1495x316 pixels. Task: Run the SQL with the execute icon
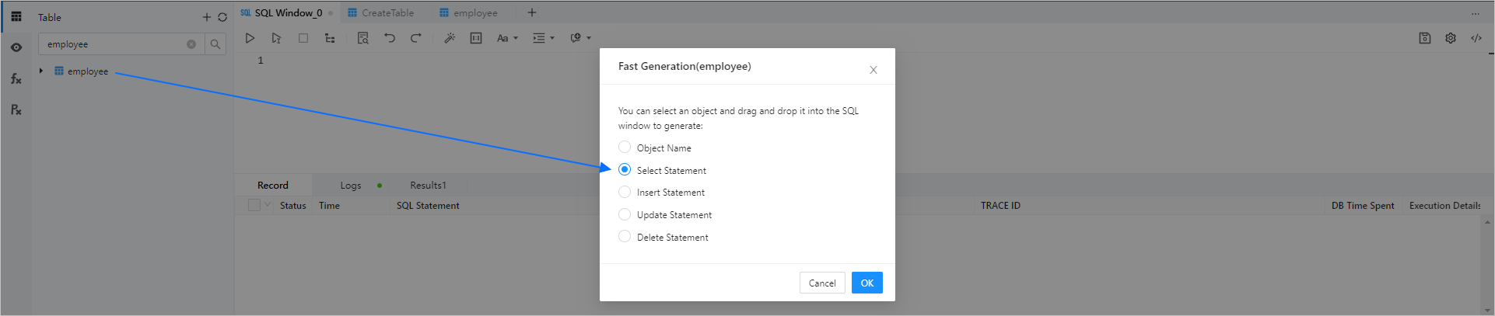click(x=250, y=38)
